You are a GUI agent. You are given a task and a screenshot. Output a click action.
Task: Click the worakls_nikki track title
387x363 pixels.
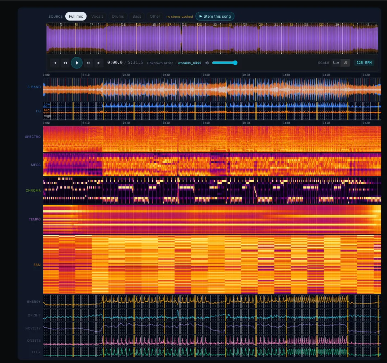point(189,63)
